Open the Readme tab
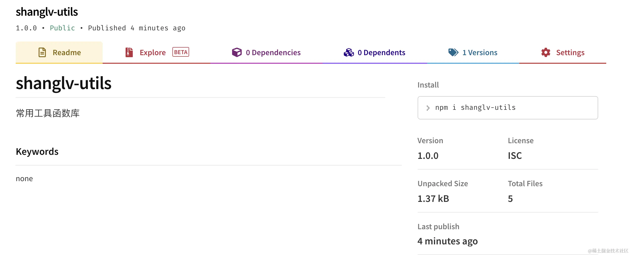The height and width of the screenshot is (255, 630). (59, 52)
